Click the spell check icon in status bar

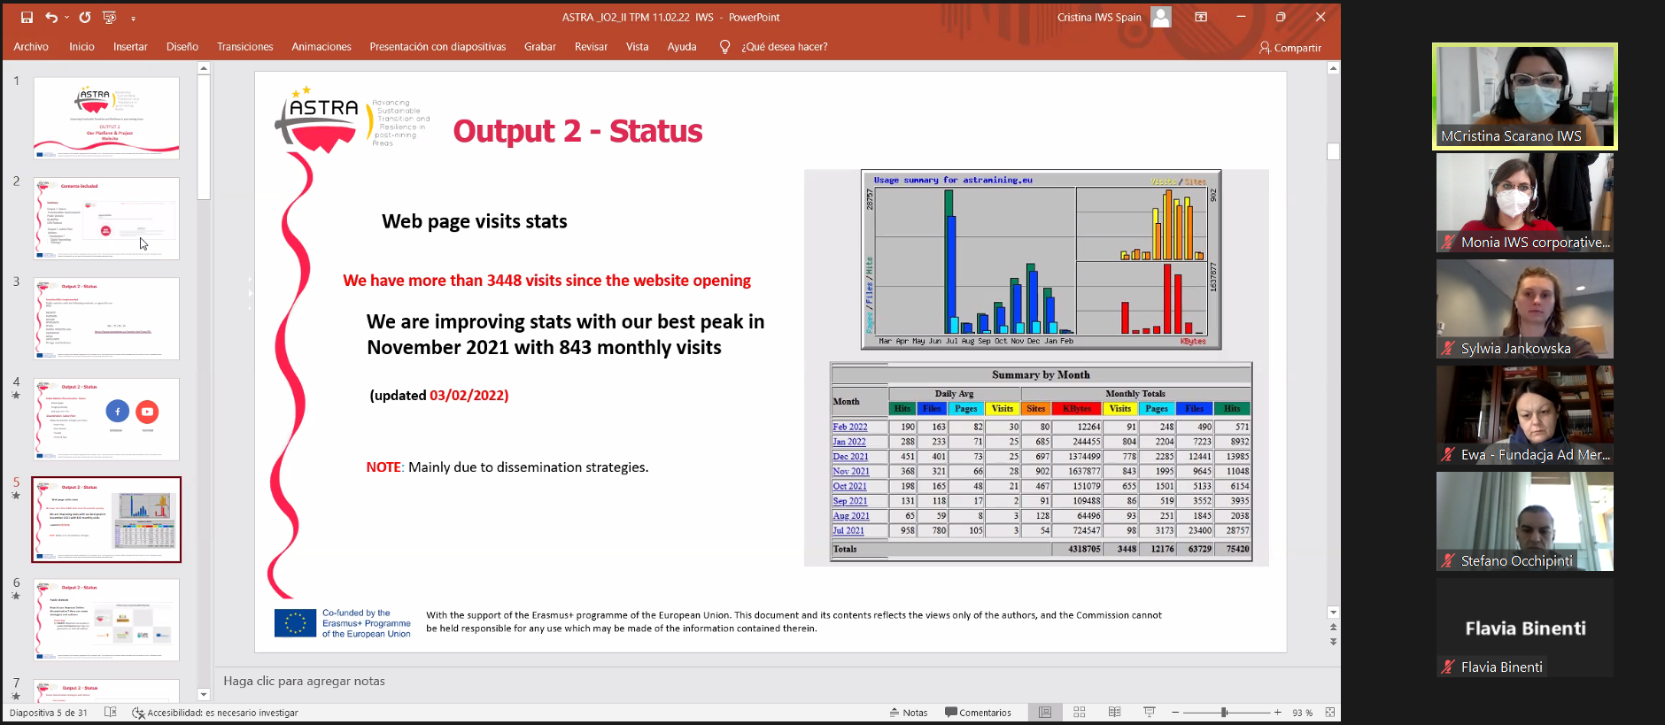(x=111, y=713)
